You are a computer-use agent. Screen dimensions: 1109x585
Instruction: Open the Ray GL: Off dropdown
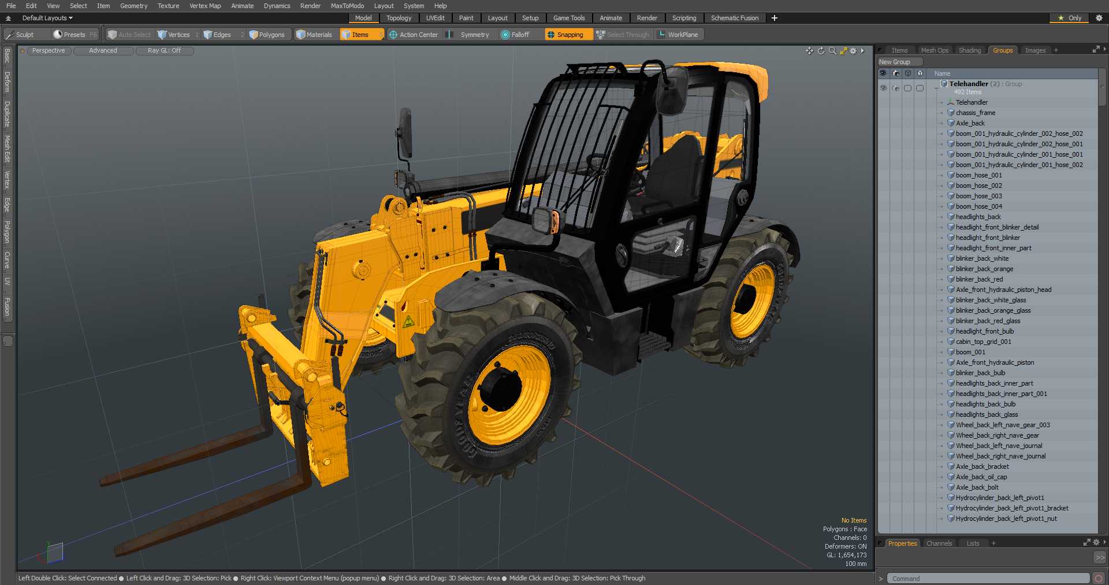click(x=165, y=51)
